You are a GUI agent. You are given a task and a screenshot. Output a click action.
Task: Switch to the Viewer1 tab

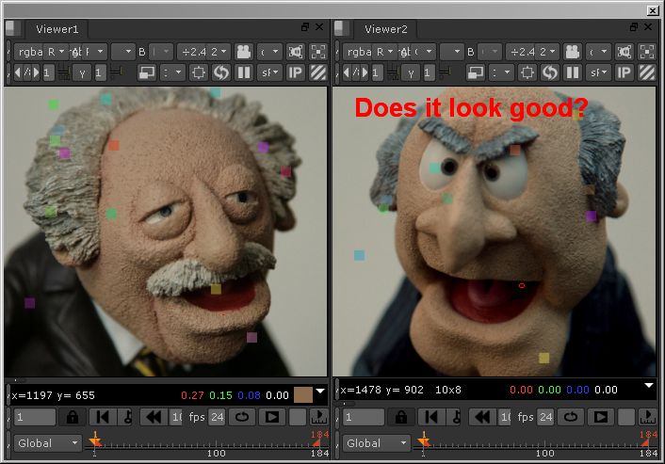(57, 29)
